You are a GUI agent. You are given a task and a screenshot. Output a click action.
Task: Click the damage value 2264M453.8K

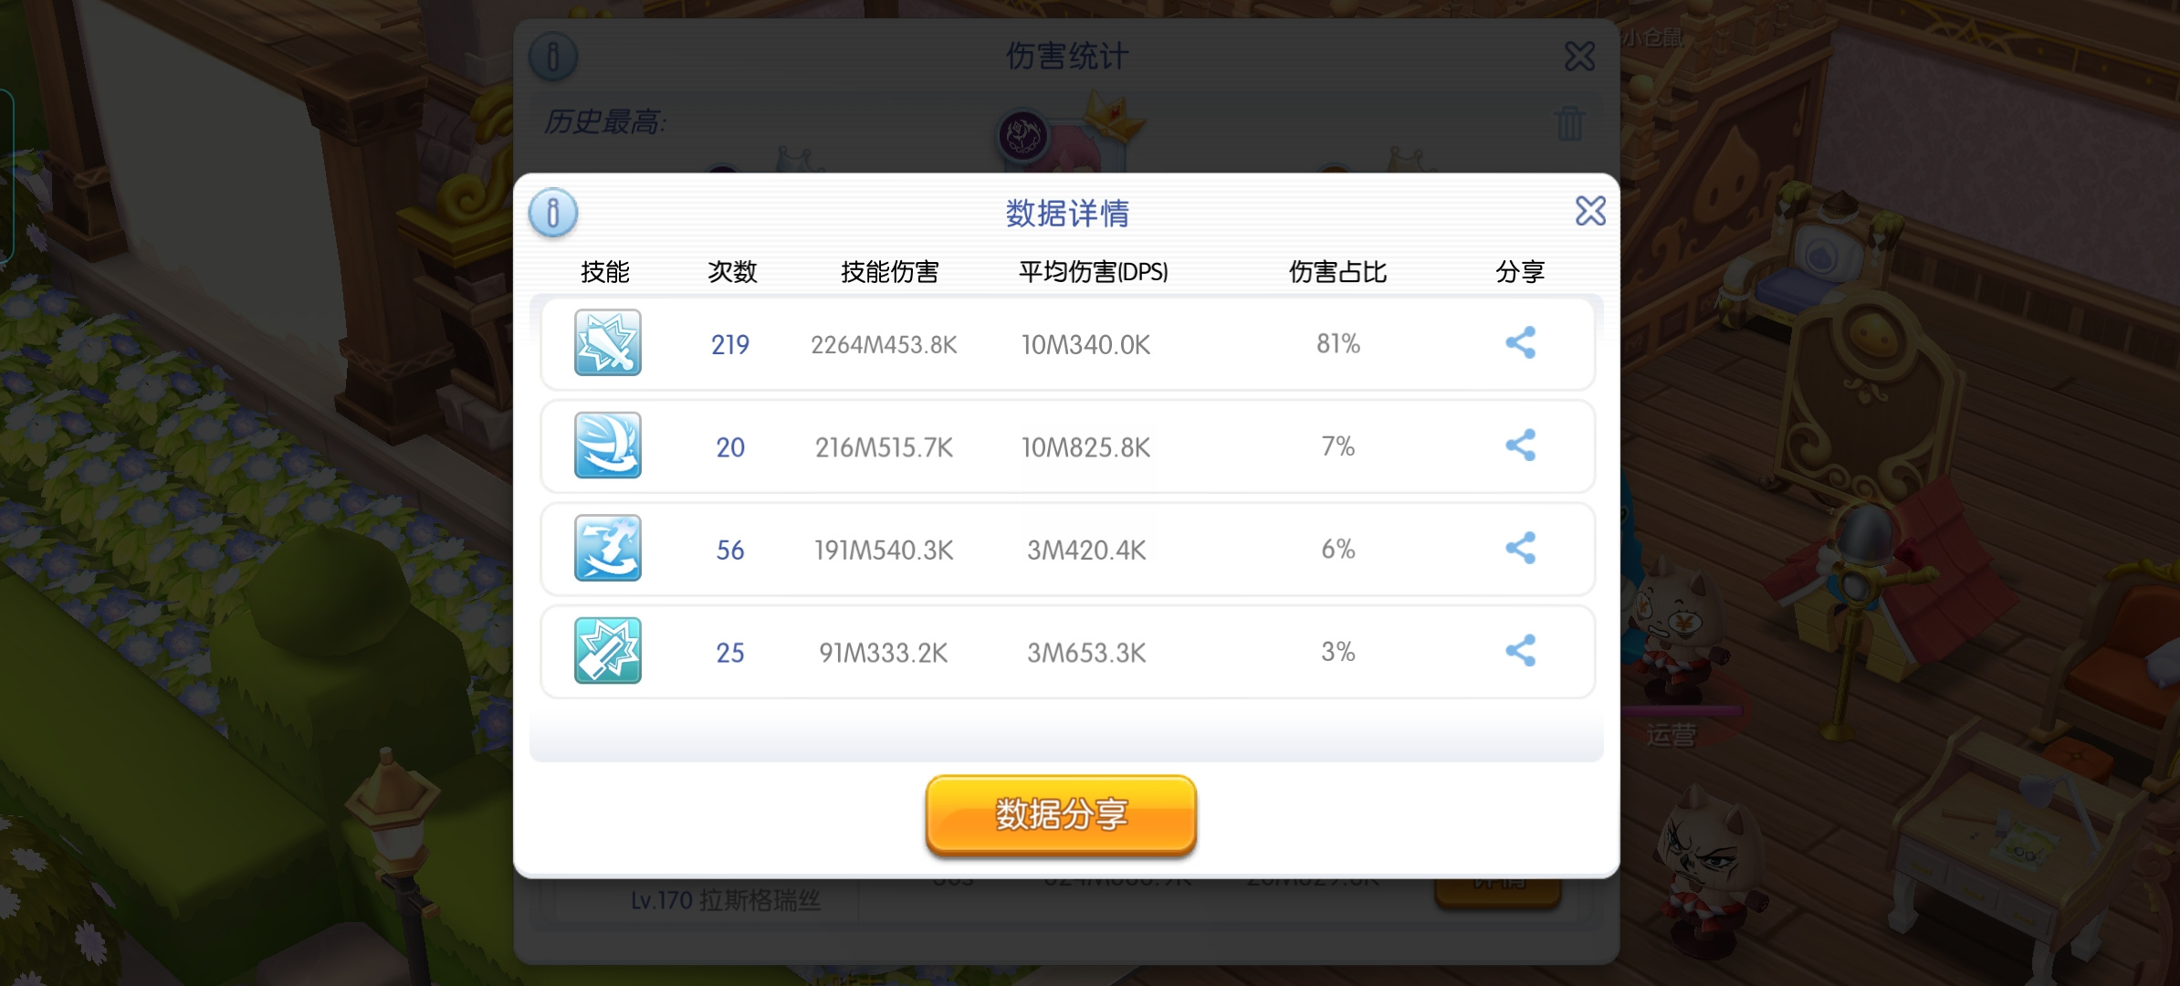click(884, 345)
